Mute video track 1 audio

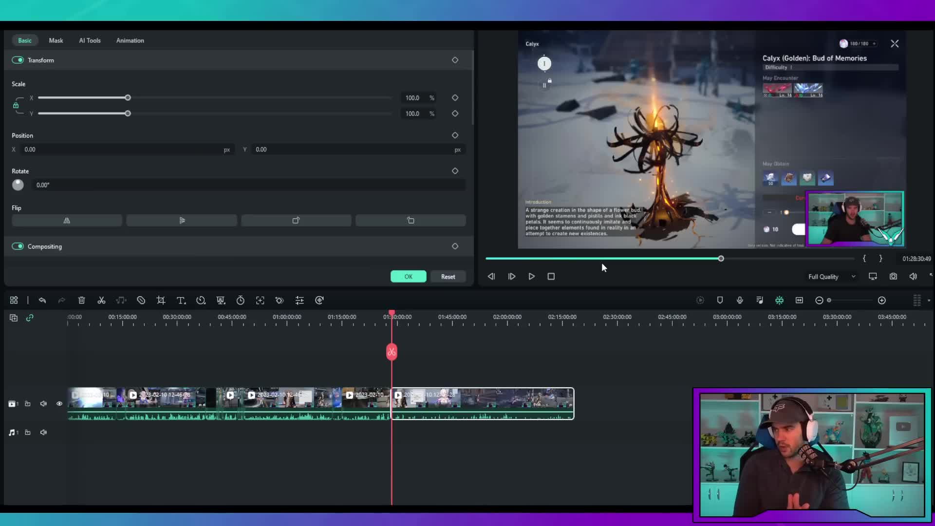click(43, 404)
